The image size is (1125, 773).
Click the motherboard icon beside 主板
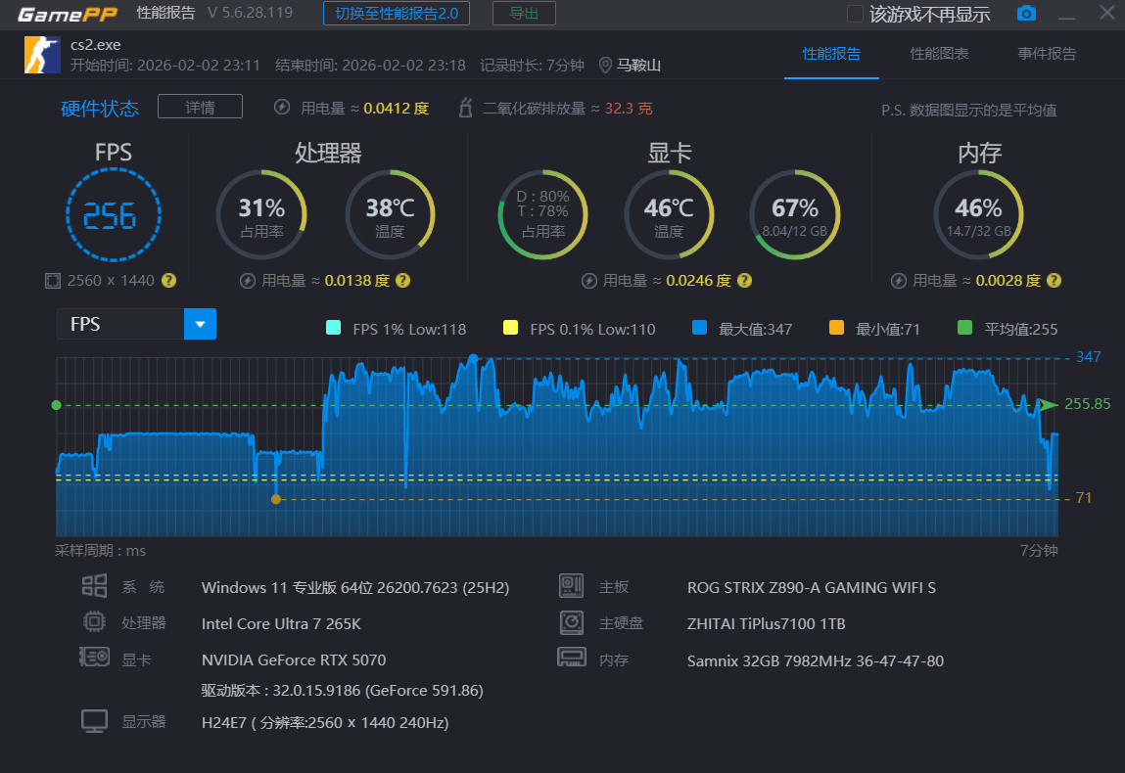point(571,586)
